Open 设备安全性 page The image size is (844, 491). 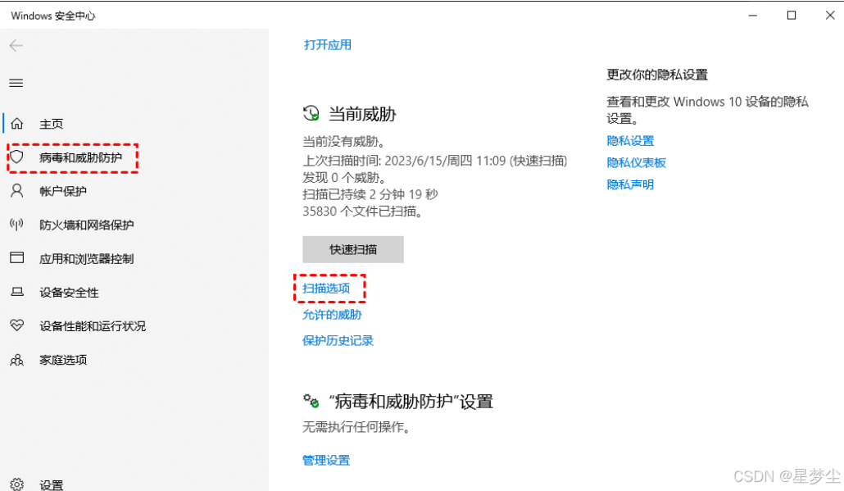[69, 293]
